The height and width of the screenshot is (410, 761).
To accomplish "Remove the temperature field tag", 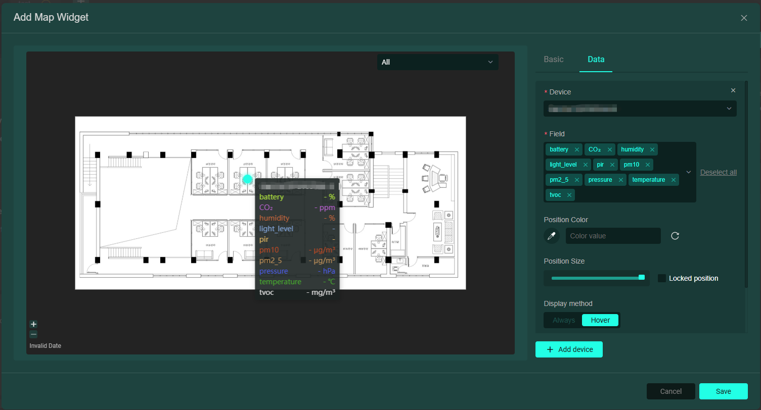I will 674,180.
